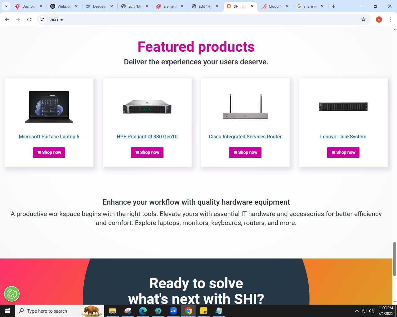The image size is (397, 317).
Task: Reload the shi.com page
Action: coord(29,20)
